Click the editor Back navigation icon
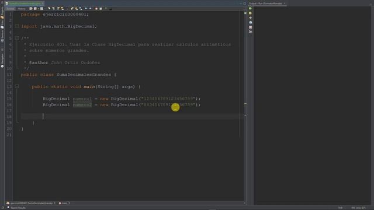 [x=35, y=9]
